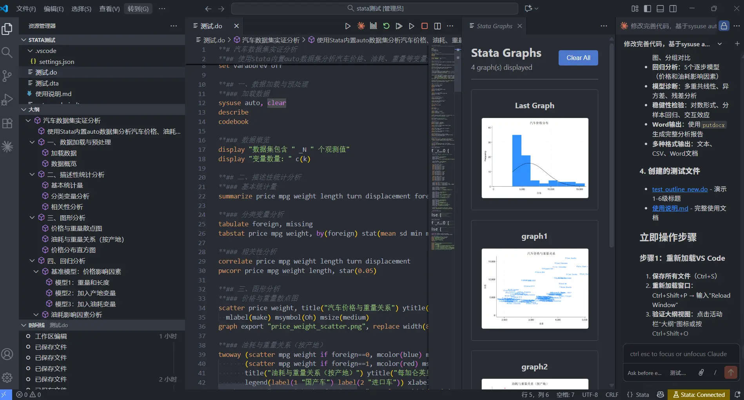Click the green restart arrow icon
The image size is (744, 400).
386,26
